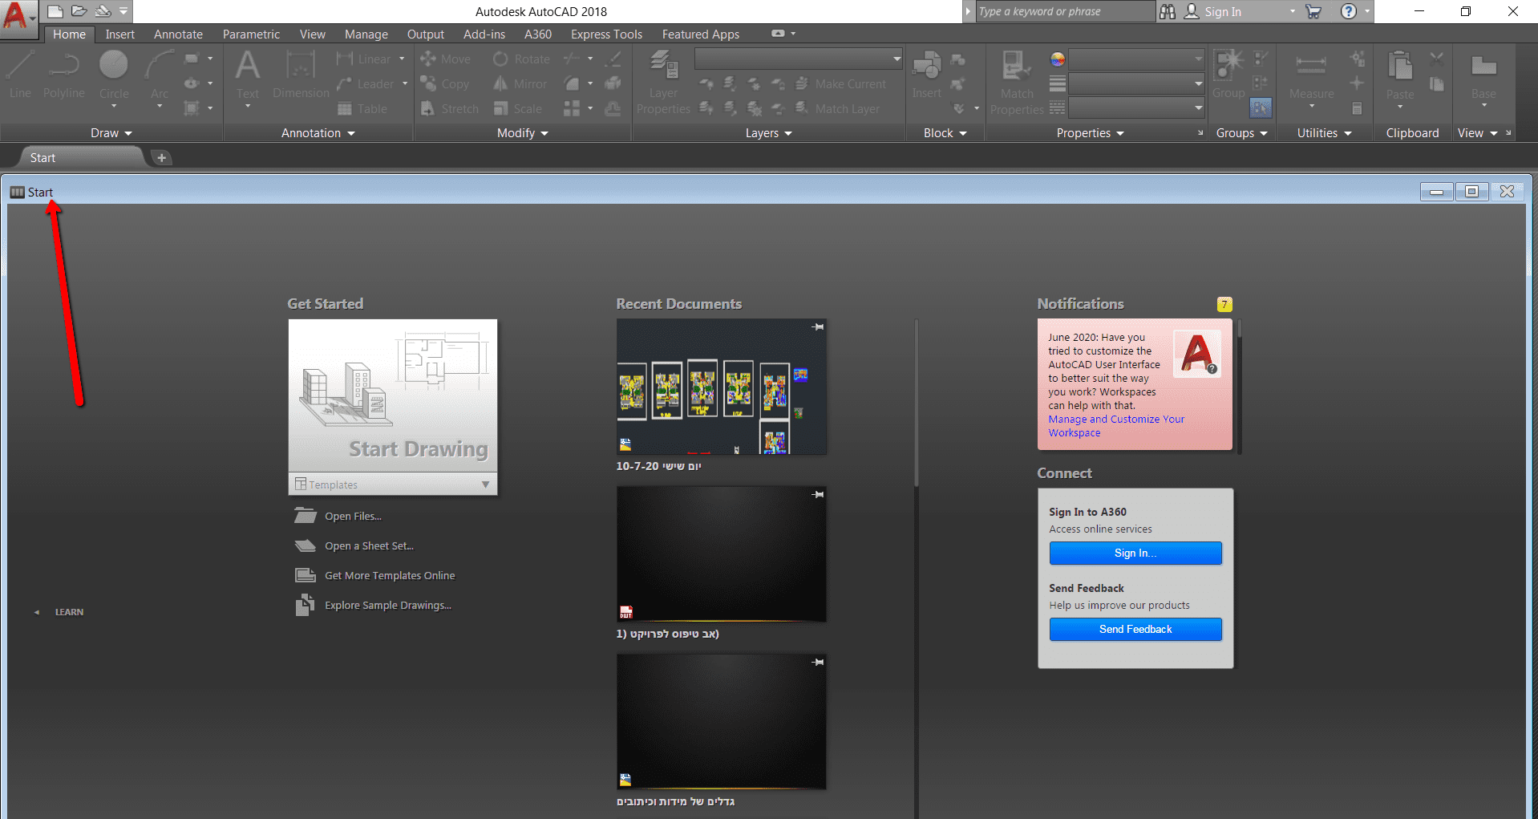Expand the Annotation panel
Screen dimensions: 1538x819
coord(318,133)
